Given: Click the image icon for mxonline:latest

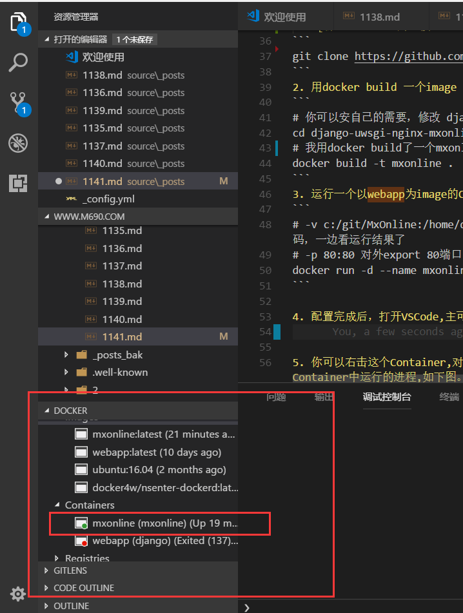Looking at the screenshot, I should (81, 434).
